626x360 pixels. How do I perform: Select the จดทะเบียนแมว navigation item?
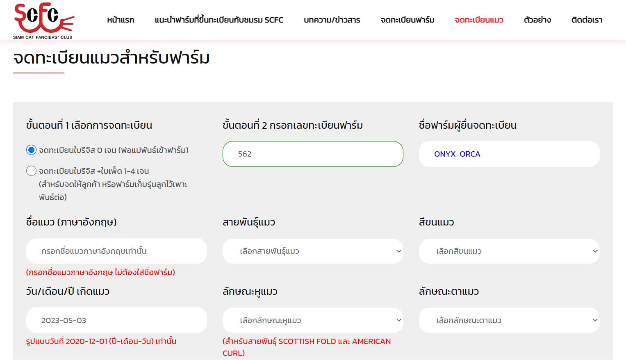tap(479, 20)
